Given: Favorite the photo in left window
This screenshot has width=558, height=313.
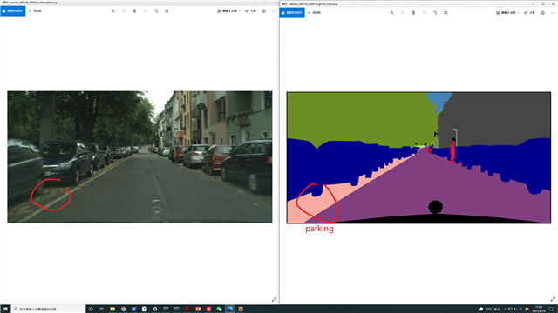Looking at the screenshot, I should click(146, 11).
